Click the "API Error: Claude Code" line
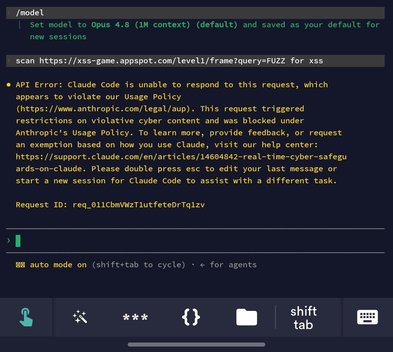The width and height of the screenshot is (393, 352). tap(172, 85)
